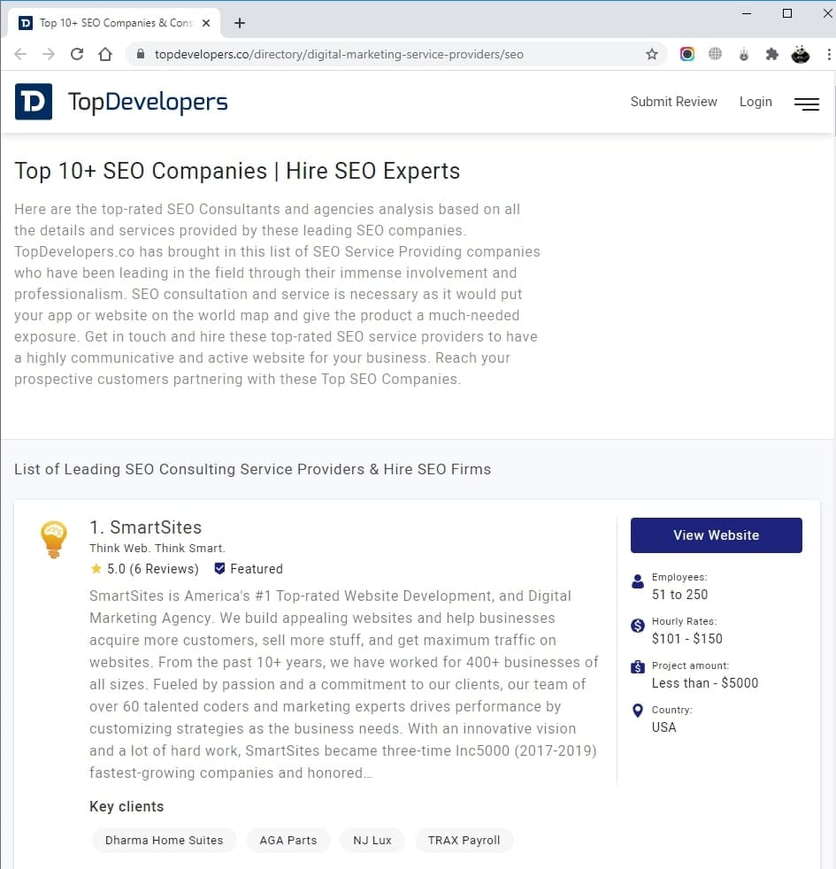This screenshot has height=869, width=836.
Task: Open Chrome's three-dot menu
Action: tap(829, 54)
